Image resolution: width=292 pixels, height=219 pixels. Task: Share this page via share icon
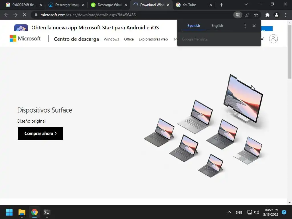[x=247, y=15]
